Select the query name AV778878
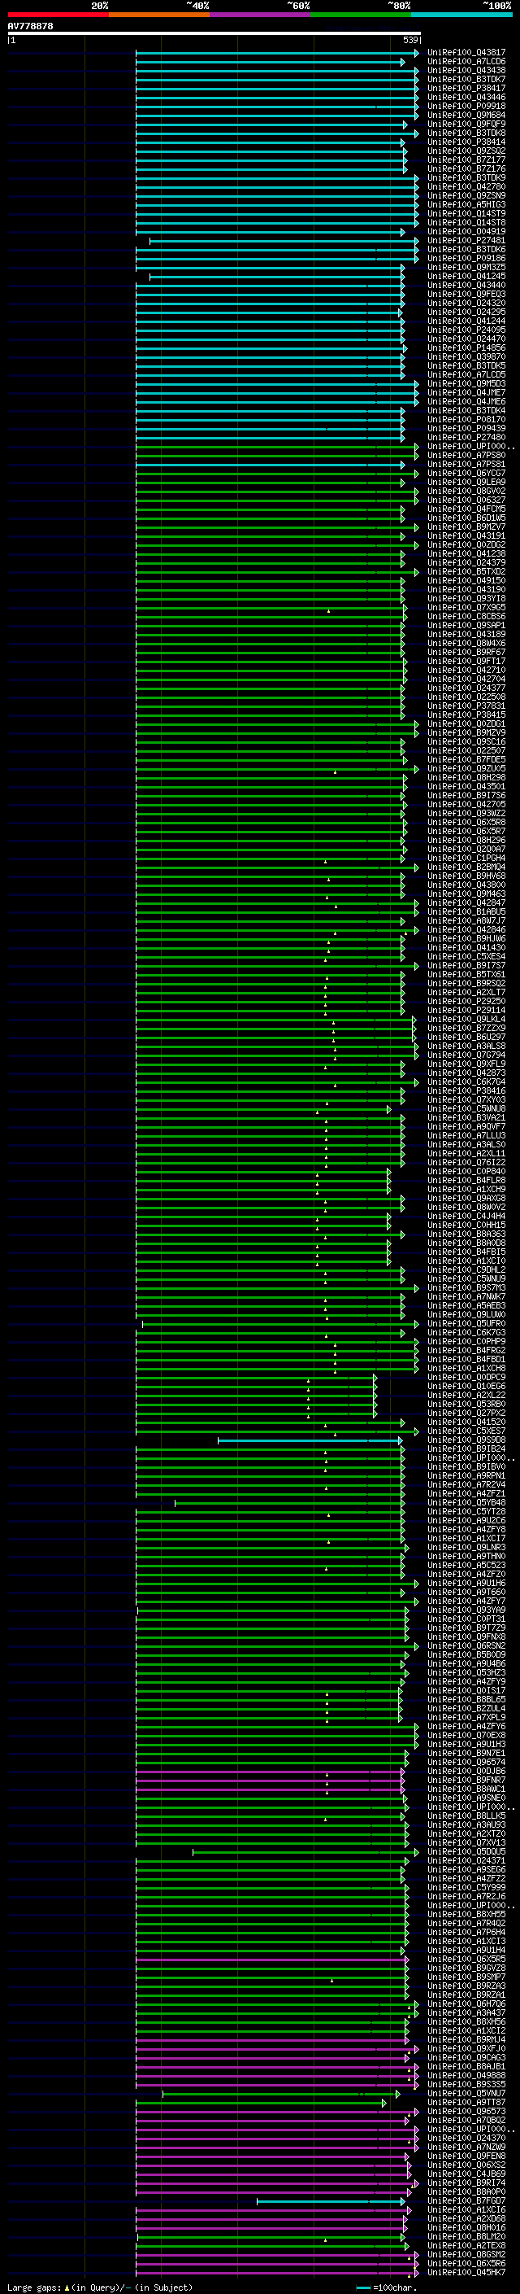520x2294 pixels. tap(30, 26)
